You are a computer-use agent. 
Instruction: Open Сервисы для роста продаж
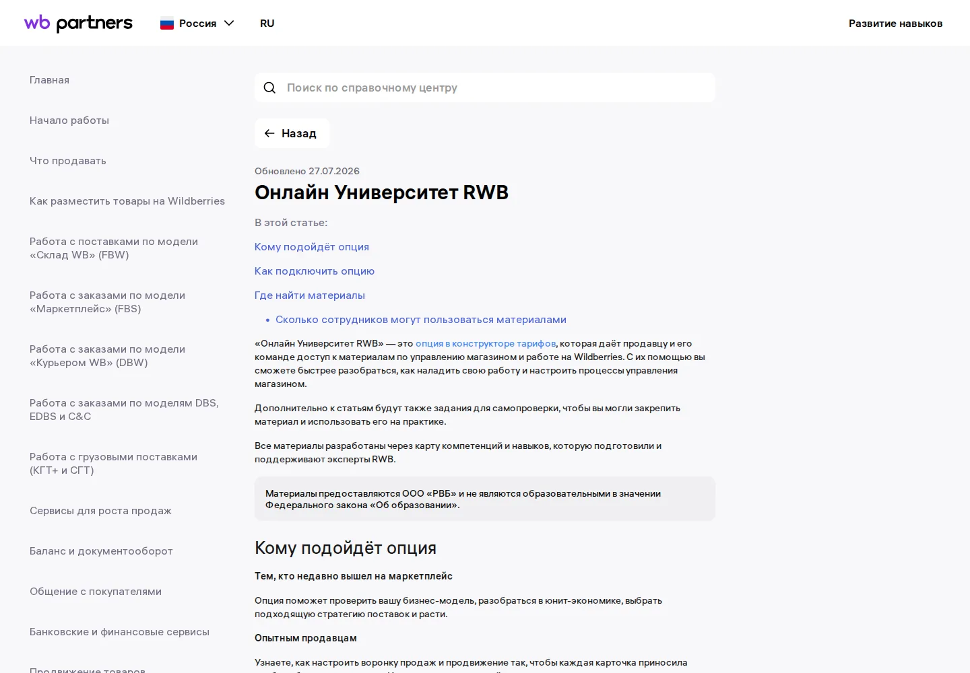click(x=100, y=511)
